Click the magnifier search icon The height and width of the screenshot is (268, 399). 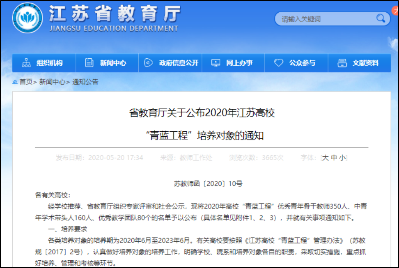tap(381, 18)
